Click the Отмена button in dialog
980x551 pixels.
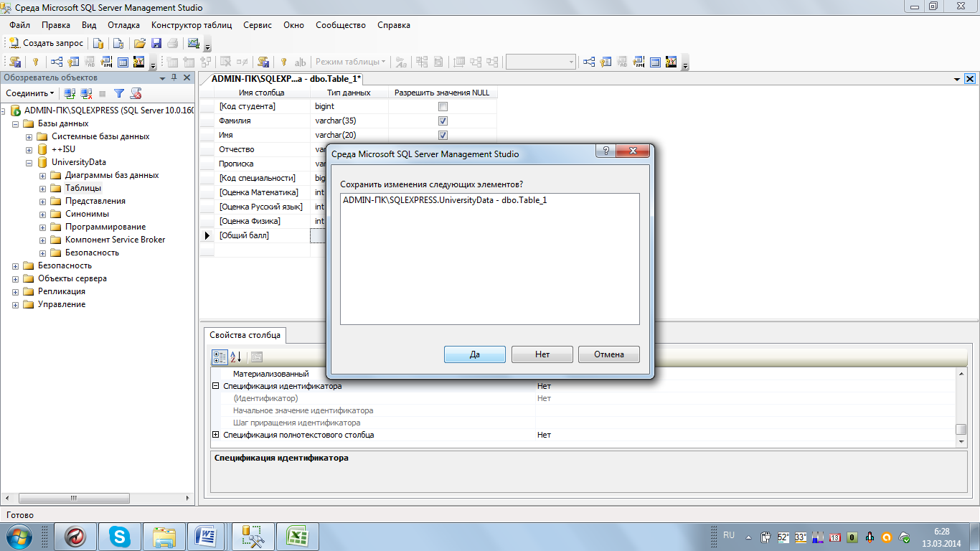click(x=608, y=354)
